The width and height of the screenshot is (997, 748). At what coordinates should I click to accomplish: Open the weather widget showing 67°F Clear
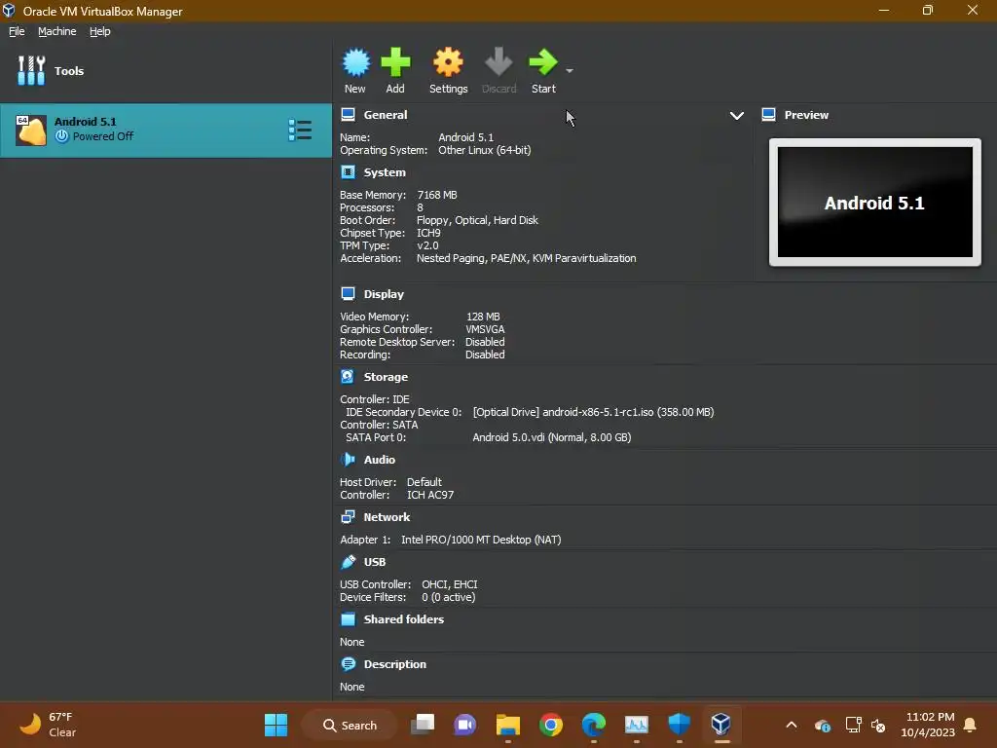(48, 725)
